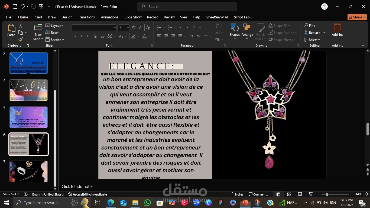Screen dimensions: 370x208
Task: Switch to Slide Sorter view
Action: pyautogui.click(x=289, y=194)
